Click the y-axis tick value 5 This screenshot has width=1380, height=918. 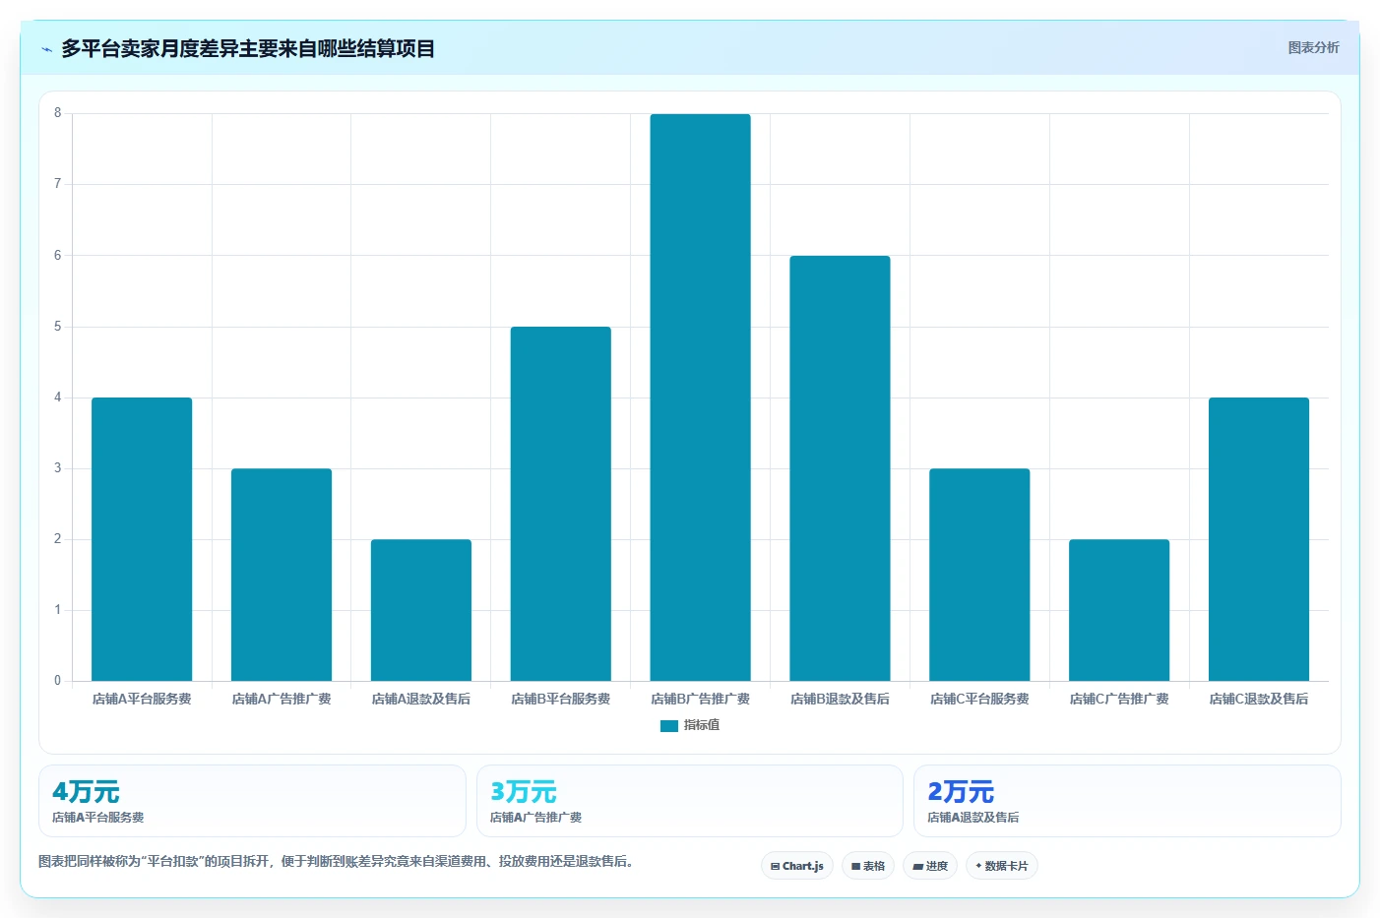pyautogui.click(x=57, y=327)
